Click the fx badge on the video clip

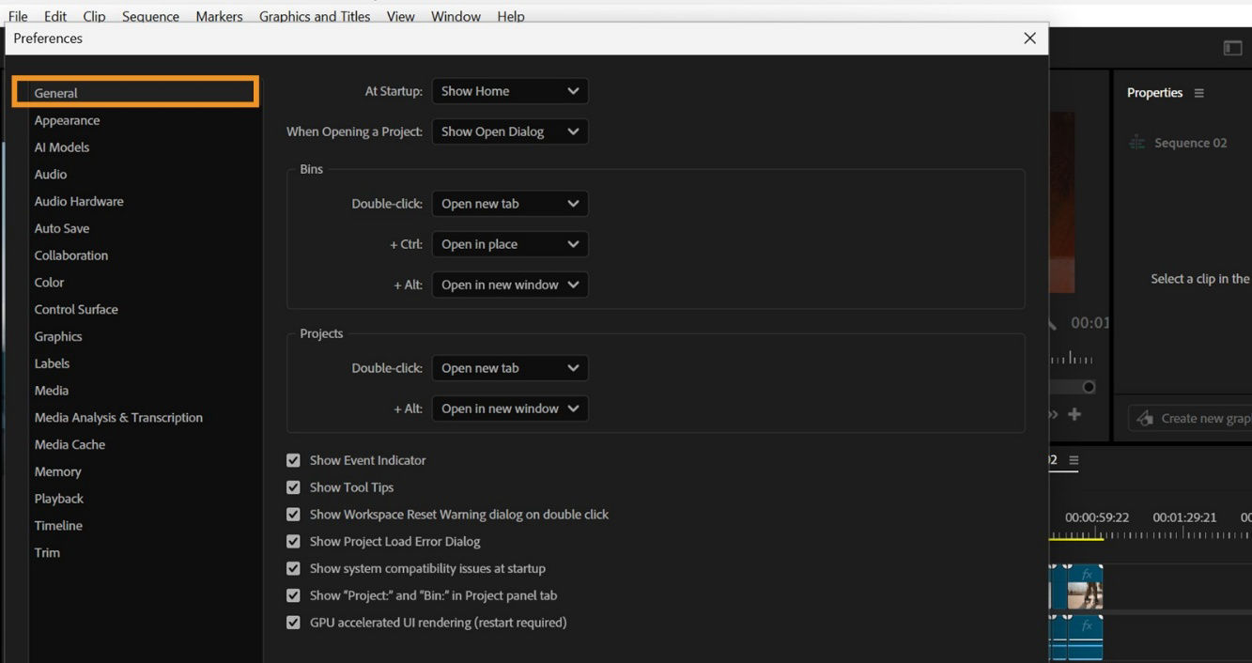tap(1087, 574)
